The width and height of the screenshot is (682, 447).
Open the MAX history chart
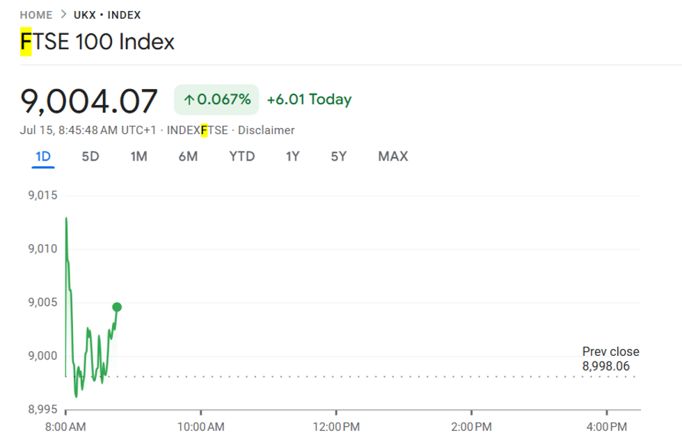pos(392,156)
